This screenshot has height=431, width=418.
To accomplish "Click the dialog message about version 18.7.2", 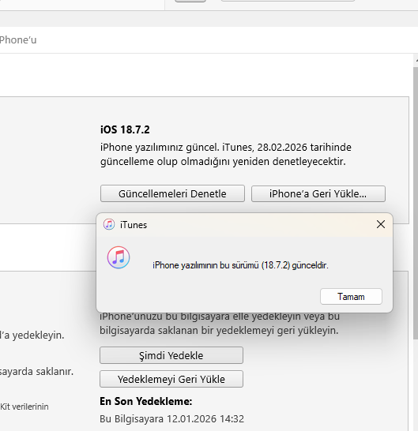I will pyautogui.click(x=240, y=265).
